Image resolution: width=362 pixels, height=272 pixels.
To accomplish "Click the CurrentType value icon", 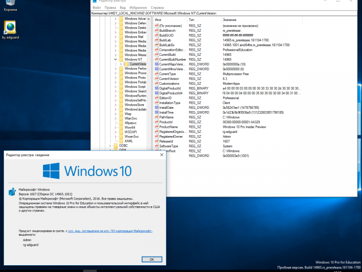I will coord(157,74).
